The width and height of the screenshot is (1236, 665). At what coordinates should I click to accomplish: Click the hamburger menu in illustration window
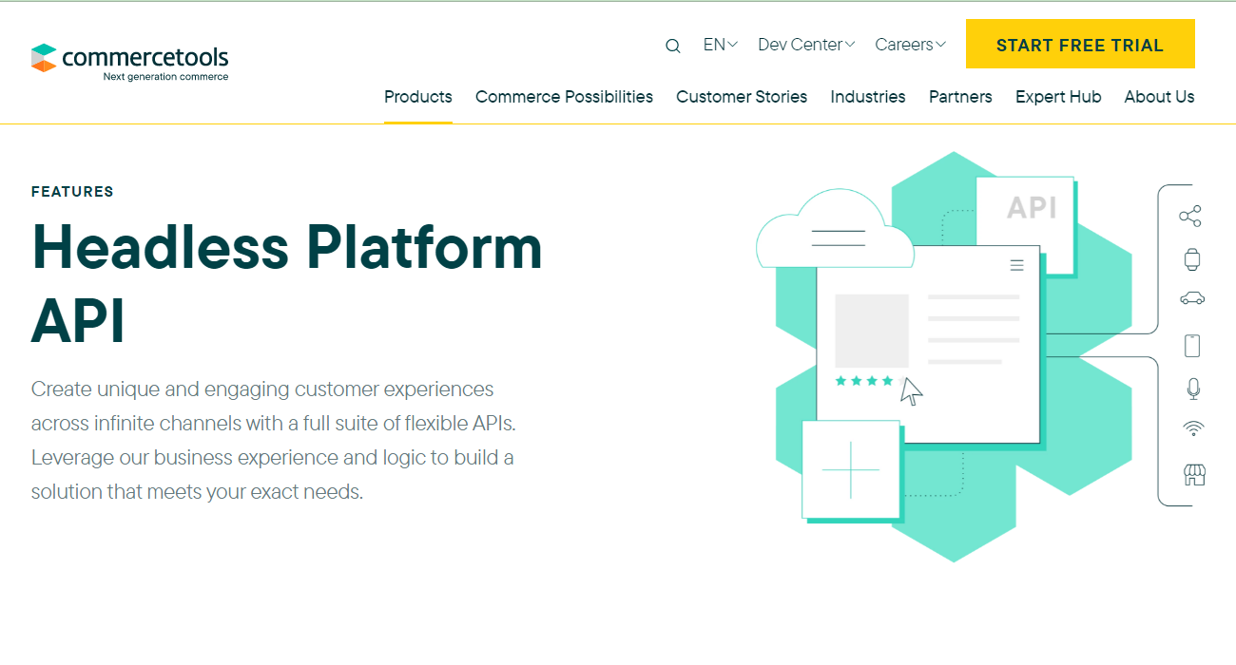1016,265
